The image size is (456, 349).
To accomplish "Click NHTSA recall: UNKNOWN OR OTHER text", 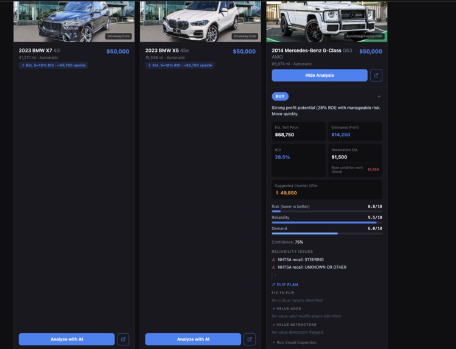I will [x=312, y=267].
